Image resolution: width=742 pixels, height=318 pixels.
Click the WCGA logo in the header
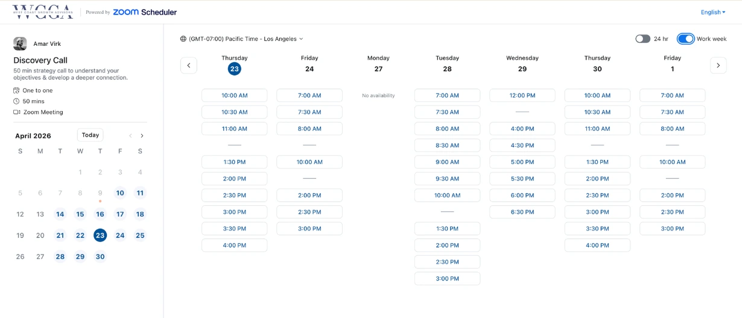pos(42,12)
